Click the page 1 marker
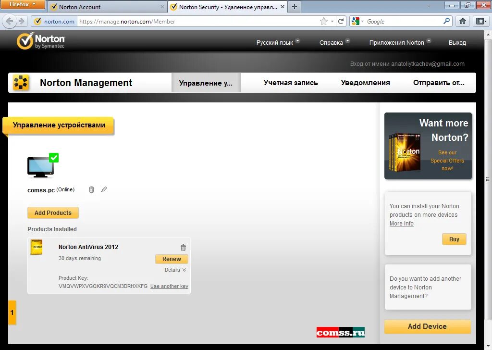This screenshot has height=350, width=492. point(12,312)
